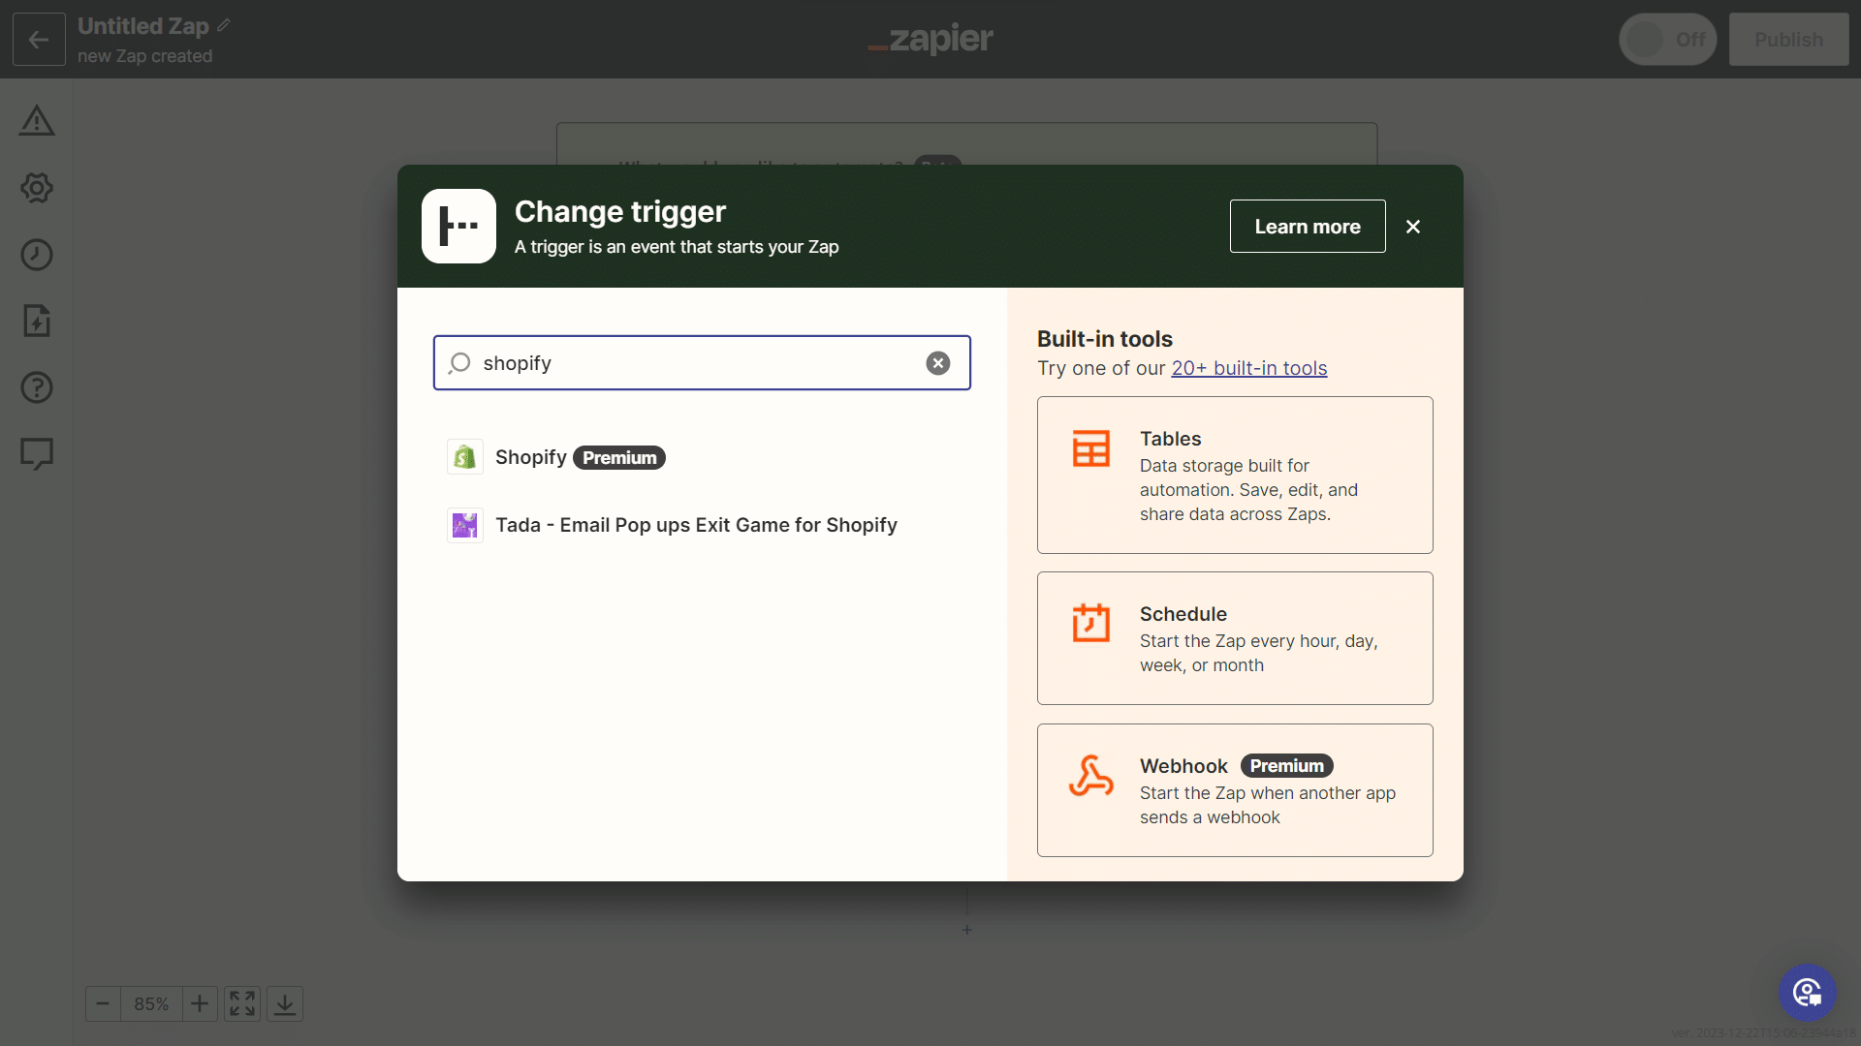Screen dimensions: 1861x1046
Task: Click the back arrow in the header
Action: 39,40
